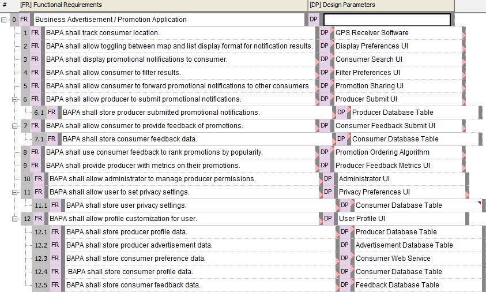486x292 pixels.
Task: Select the Consumer Web Service design parameter
Action: pos(393,258)
